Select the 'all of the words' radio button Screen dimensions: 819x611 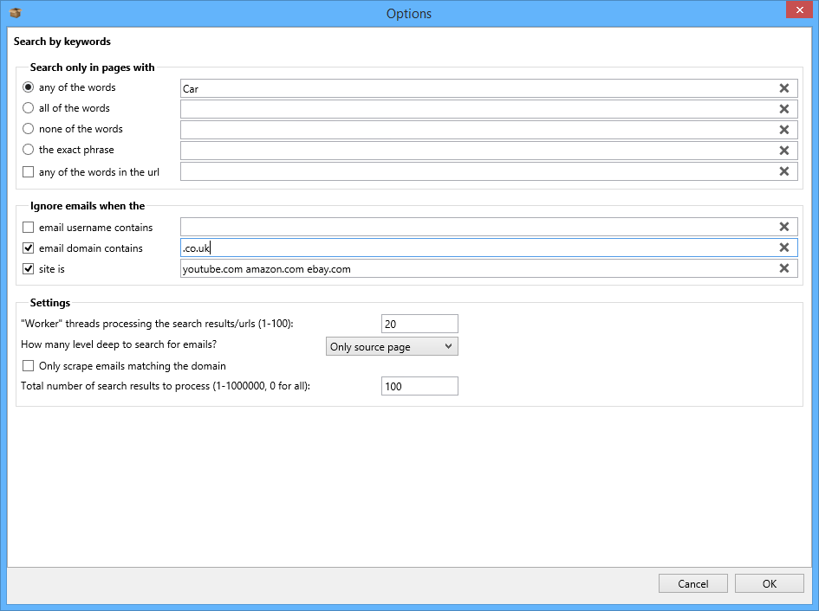tap(29, 108)
